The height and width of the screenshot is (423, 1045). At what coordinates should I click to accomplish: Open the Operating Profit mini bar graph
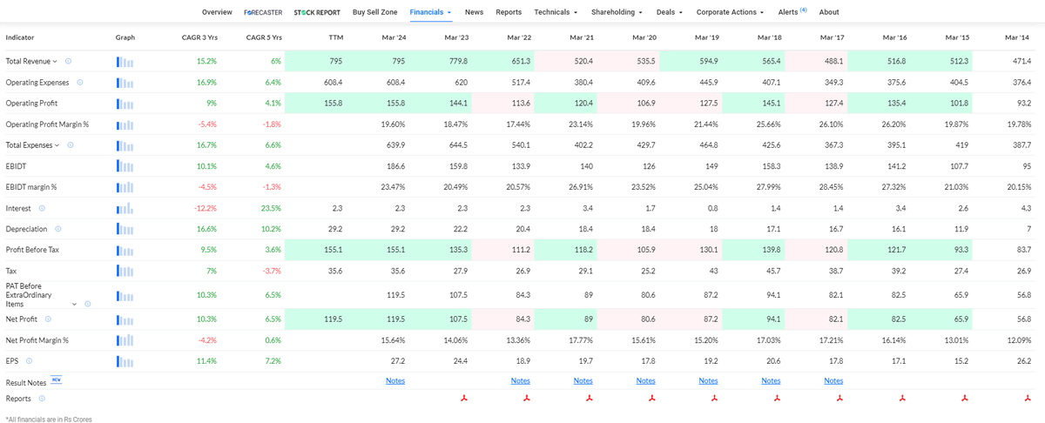pos(125,104)
